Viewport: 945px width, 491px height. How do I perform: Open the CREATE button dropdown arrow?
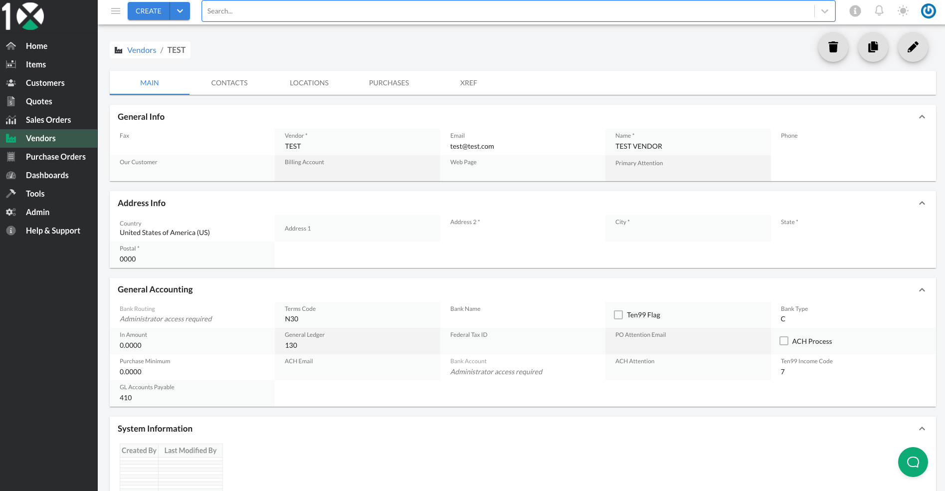click(x=180, y=11)
